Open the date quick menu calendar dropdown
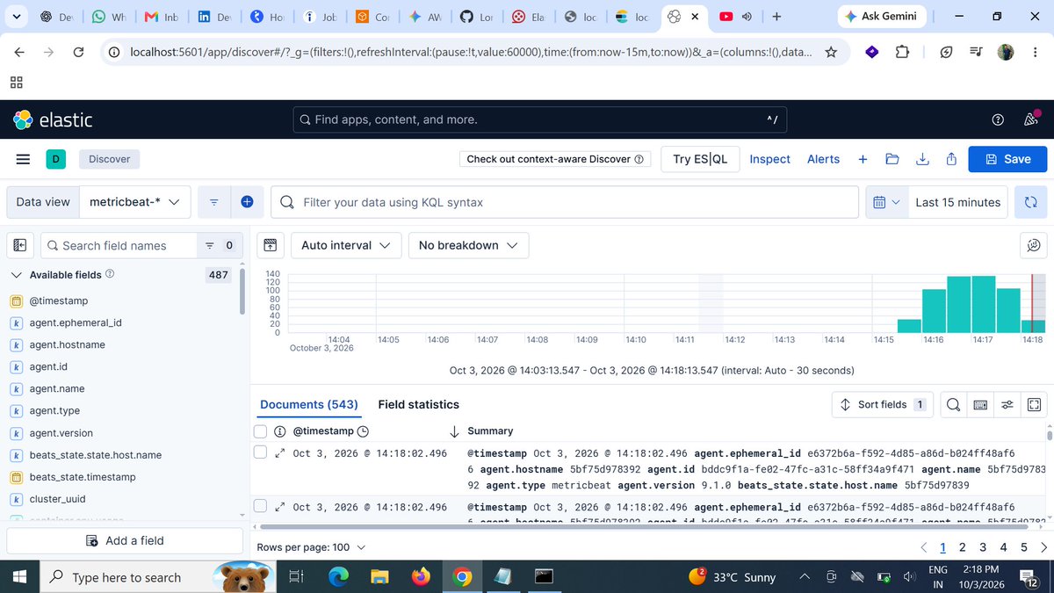This screenshot has height=593, width=1054. [886, 202]
